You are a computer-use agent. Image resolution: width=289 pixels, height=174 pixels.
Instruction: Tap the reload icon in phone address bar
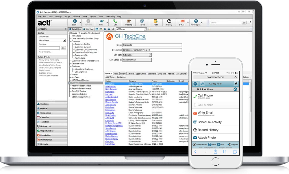click(235, 77)
